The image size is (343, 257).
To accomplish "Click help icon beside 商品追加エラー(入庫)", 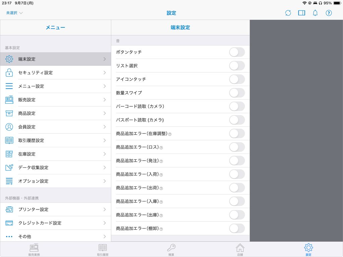I will (x=161, y=202).
